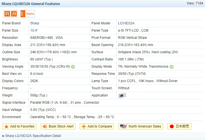Click the Matte surface badge icon

[28, 14]
